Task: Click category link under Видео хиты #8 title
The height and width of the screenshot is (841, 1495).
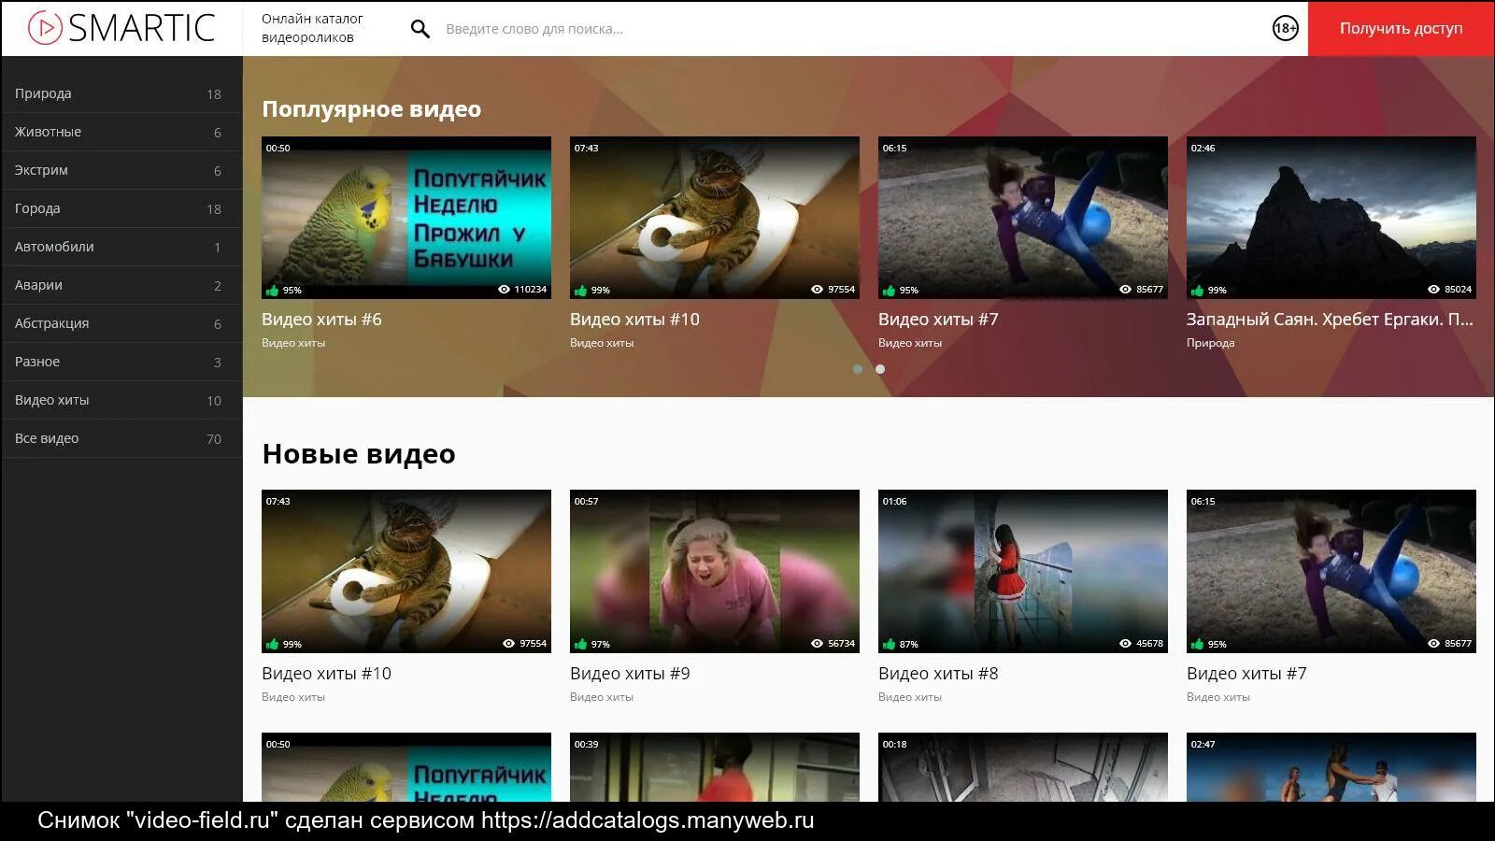Action: pos(910,697)
